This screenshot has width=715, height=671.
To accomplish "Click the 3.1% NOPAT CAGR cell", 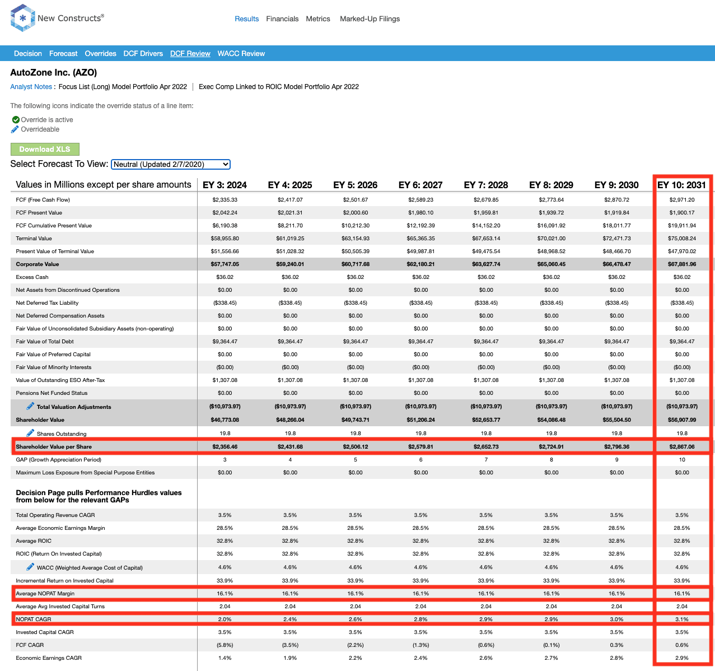I will [x=682, y=619].
